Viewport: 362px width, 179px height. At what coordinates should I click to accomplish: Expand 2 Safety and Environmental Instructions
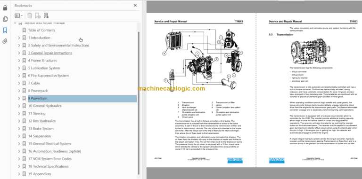coord(19,45)
